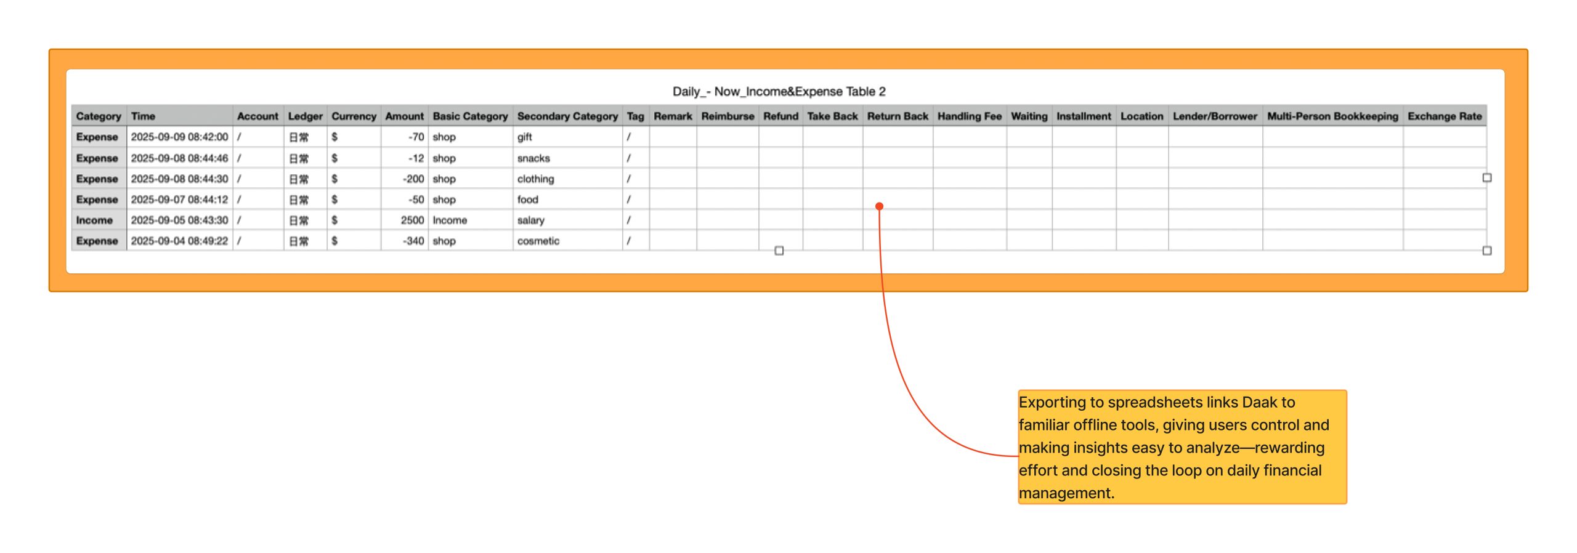Screen dimensions: 1577x553
Task: Select the amount cell -200
Action: pyautogui.click(x=404, y=179)
